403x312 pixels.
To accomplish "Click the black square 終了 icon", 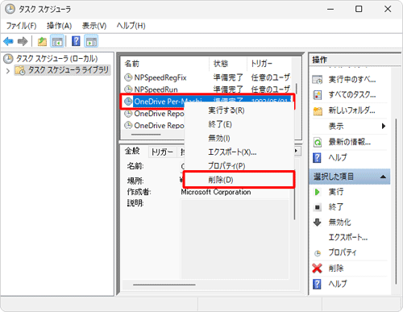I will (x=318, y=207).
